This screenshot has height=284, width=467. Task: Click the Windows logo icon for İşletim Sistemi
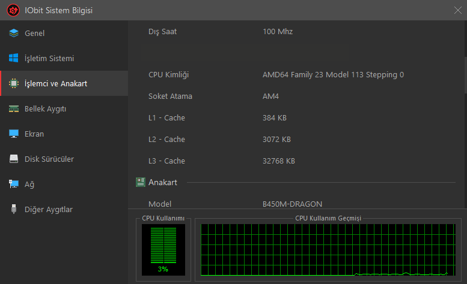14,58
